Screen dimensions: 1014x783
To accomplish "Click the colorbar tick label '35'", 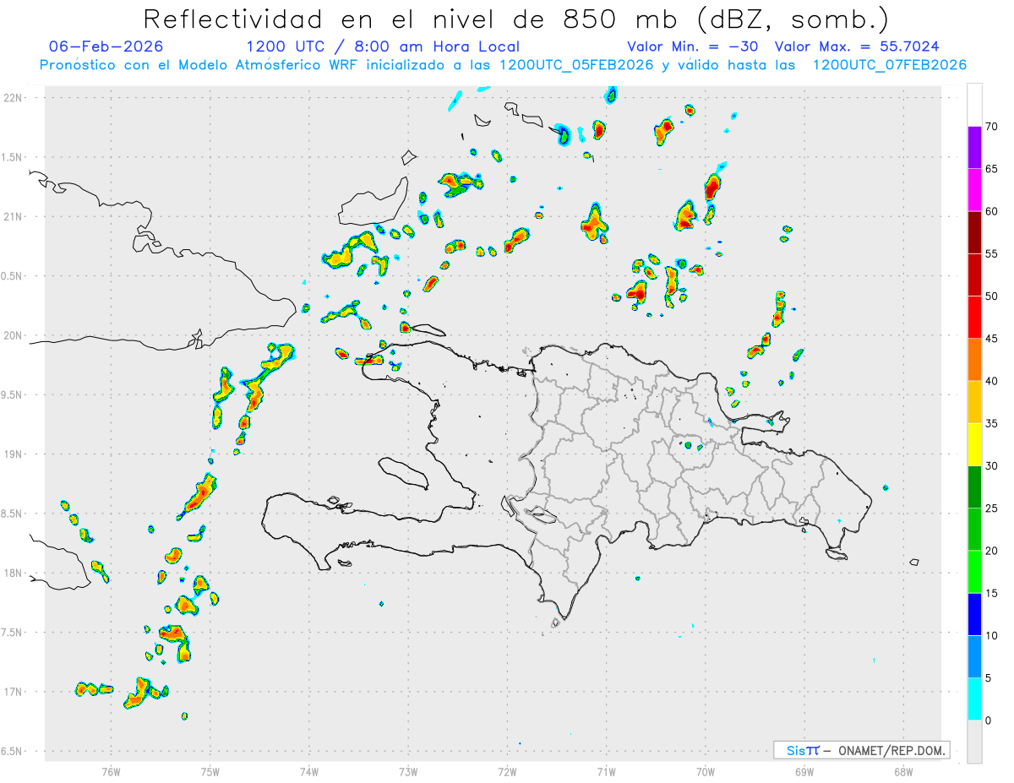I will (x=992, y=423).
